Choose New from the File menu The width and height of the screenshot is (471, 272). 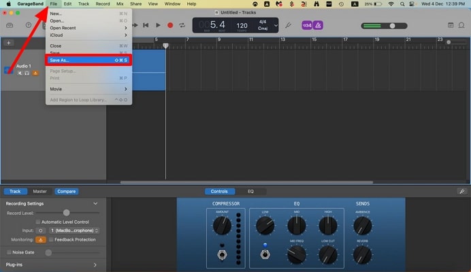point(88,14)
